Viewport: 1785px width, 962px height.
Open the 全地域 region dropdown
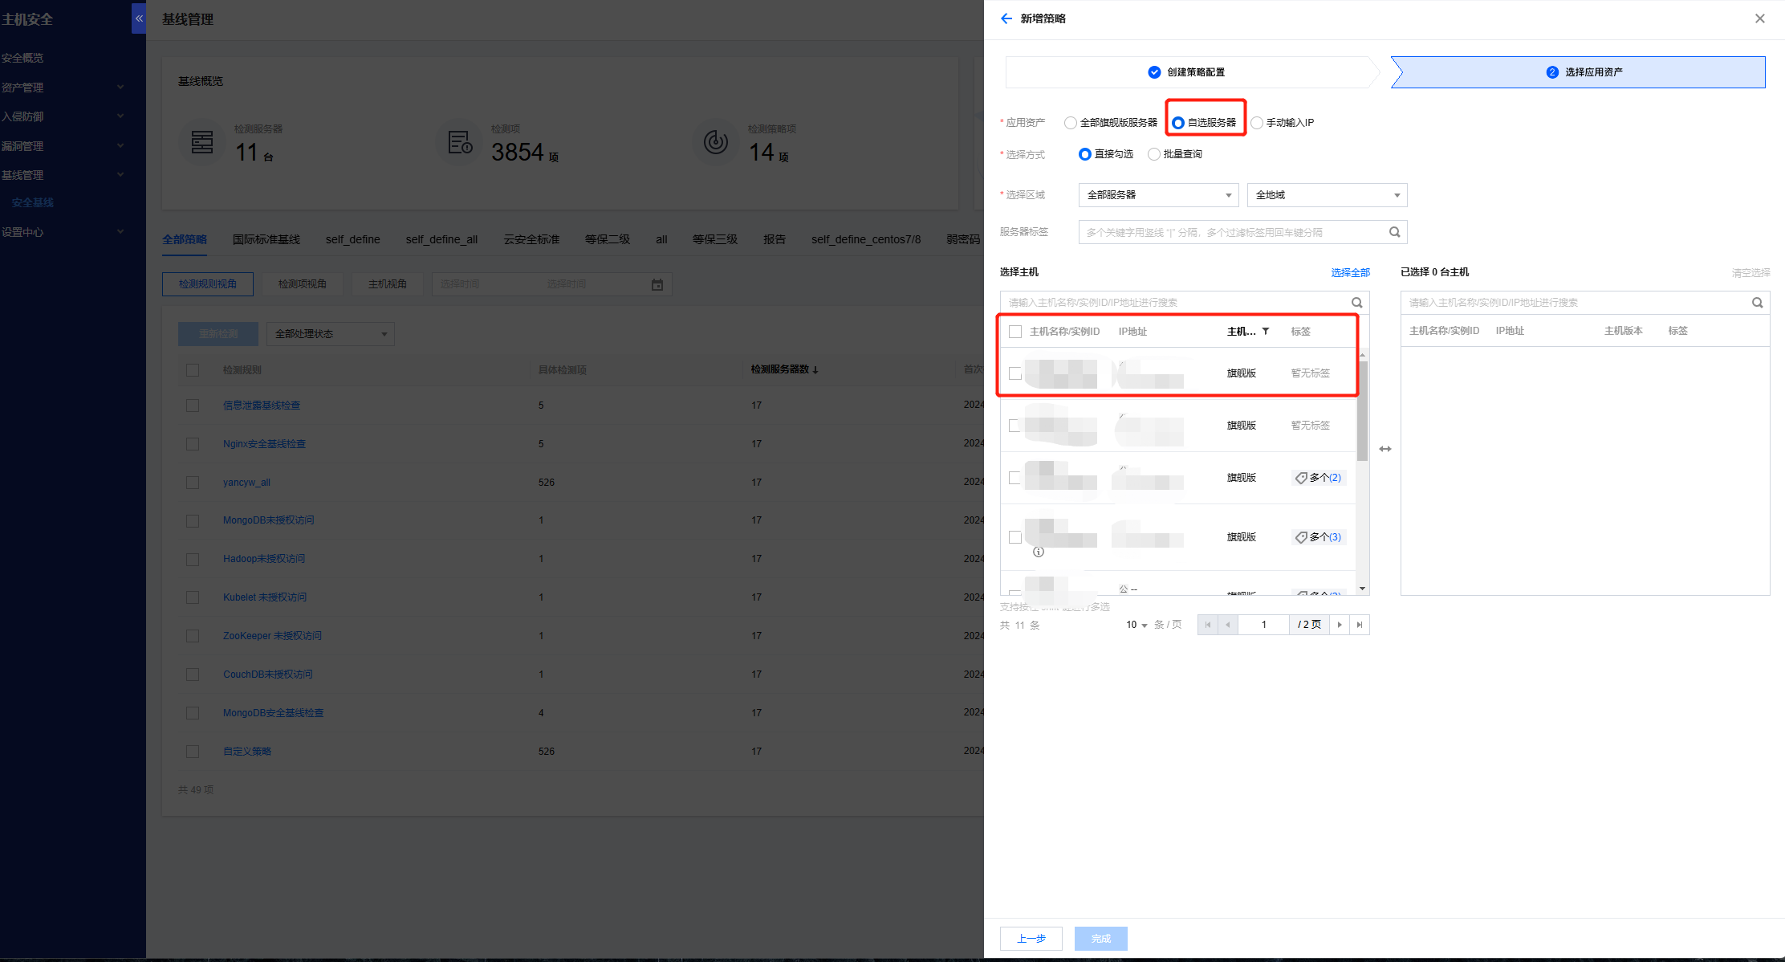[1327, 195]
